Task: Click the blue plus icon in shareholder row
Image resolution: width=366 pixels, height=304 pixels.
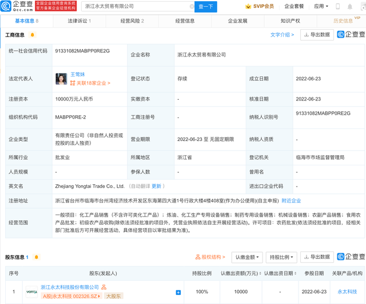Action: 178,292
